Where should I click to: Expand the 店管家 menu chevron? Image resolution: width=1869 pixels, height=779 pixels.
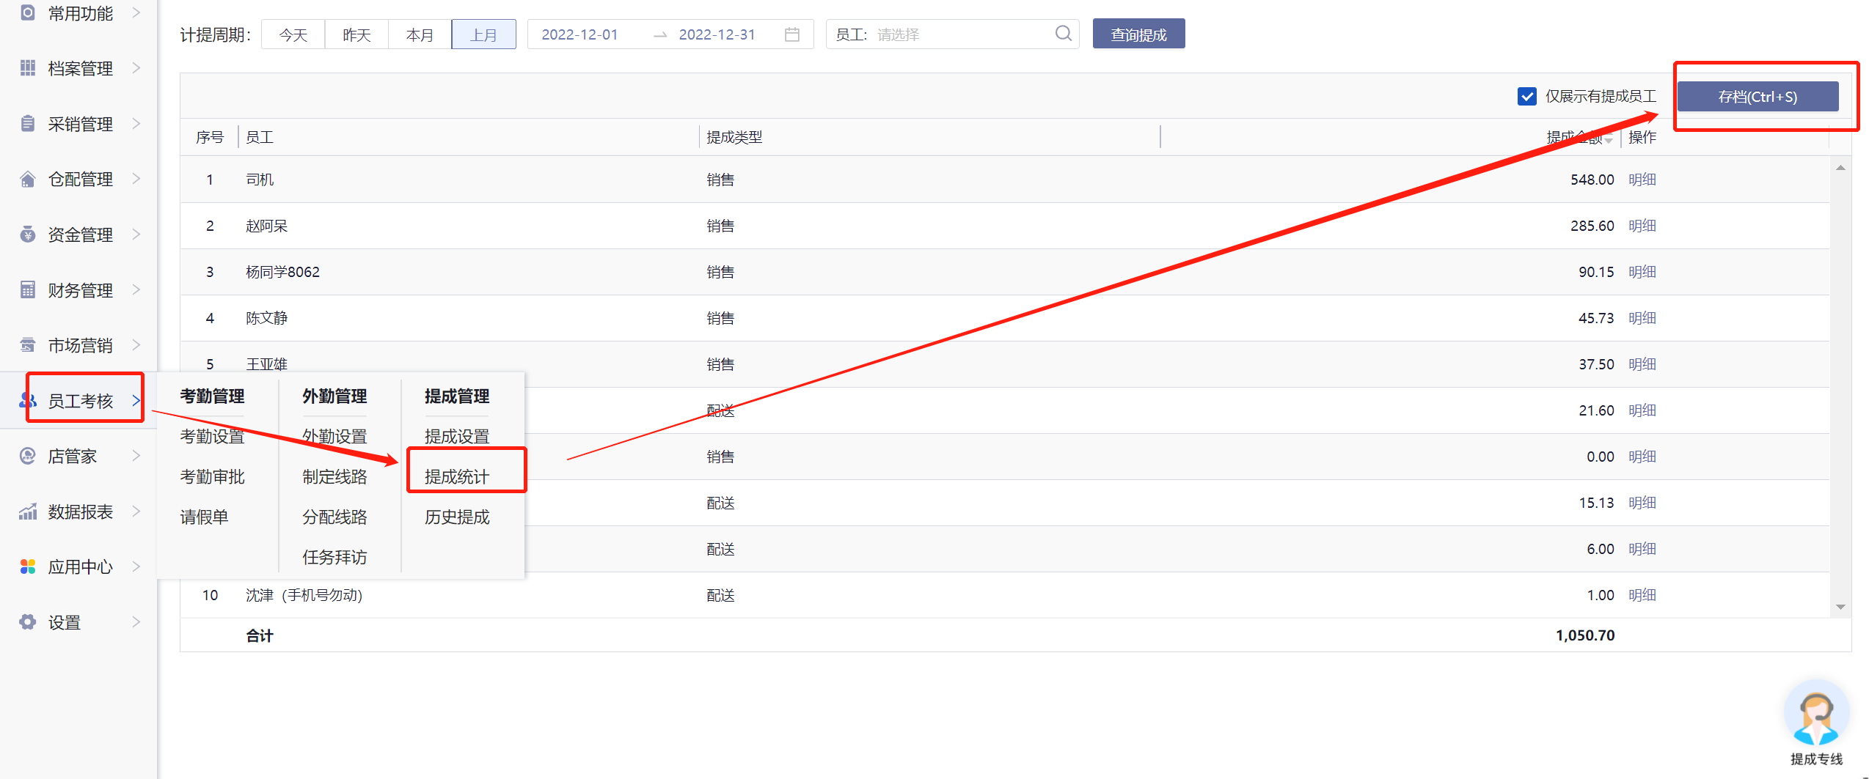pos(136,456)
